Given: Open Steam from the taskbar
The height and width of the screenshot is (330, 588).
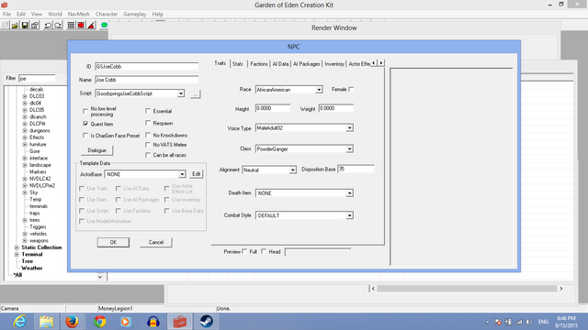Looking at the screenshot, I should pos(206,322).
